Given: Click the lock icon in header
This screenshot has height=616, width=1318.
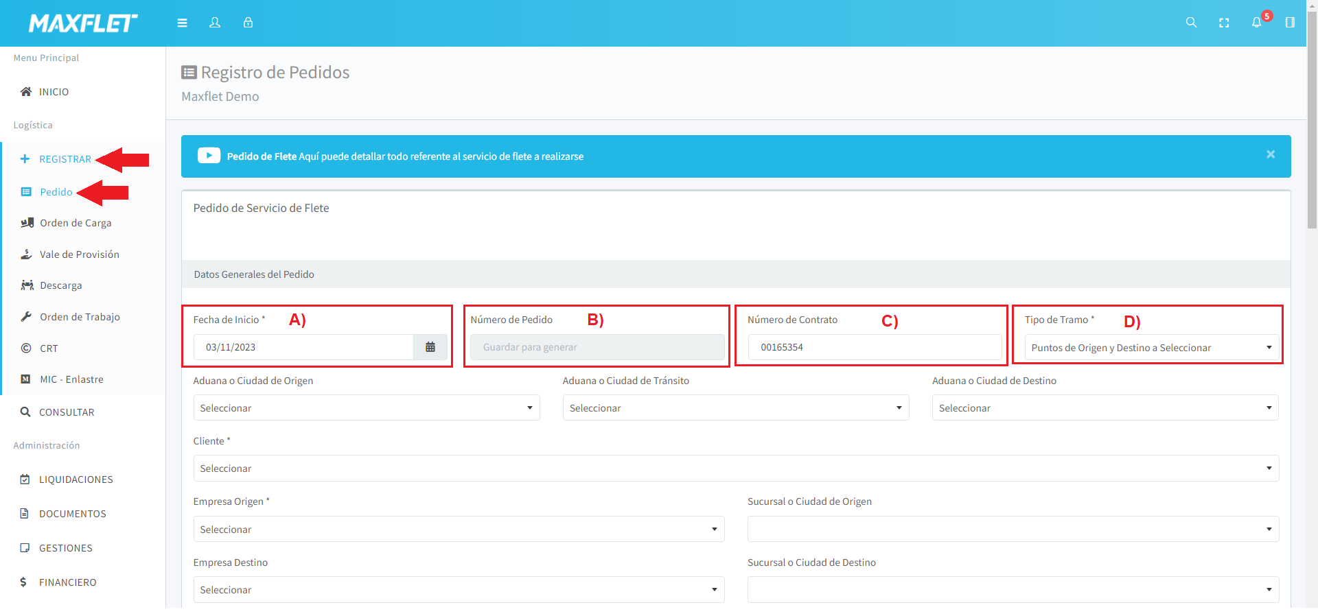Looking at the screenshot, I should tap(248, 23).
